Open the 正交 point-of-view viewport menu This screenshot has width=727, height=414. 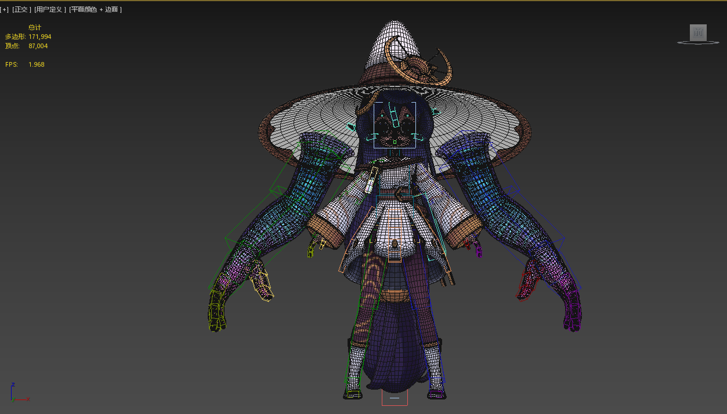[22, 9]
